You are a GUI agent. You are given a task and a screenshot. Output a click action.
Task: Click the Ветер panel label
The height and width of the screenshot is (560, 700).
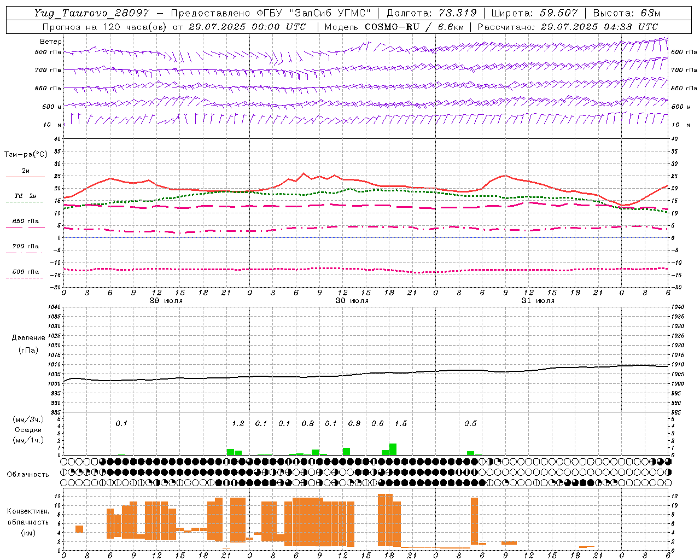point(51,42)
